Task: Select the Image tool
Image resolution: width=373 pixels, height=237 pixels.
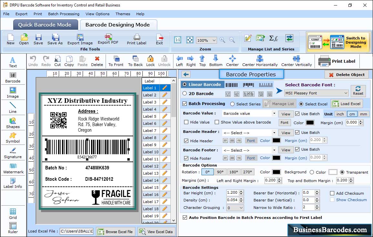Action: point(13,93)
